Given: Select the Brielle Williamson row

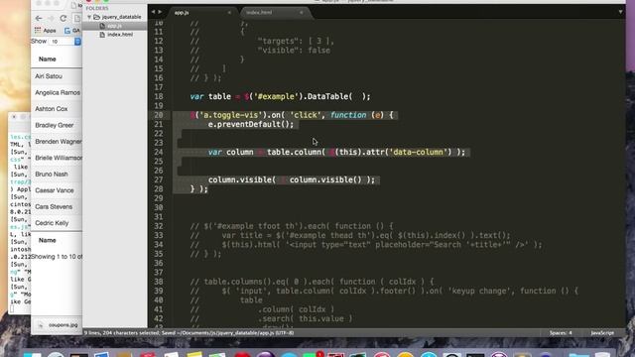Looking at the screenshot, I should click(x=57, y=158).
